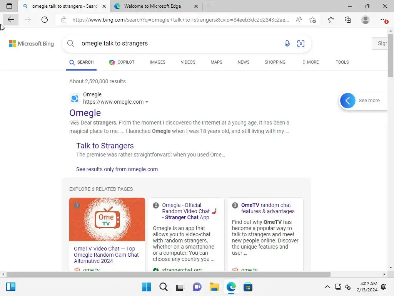Viewport: 394px width, 296px height.
Task: Add a new tab with plus button
Action: click(209, 6)
